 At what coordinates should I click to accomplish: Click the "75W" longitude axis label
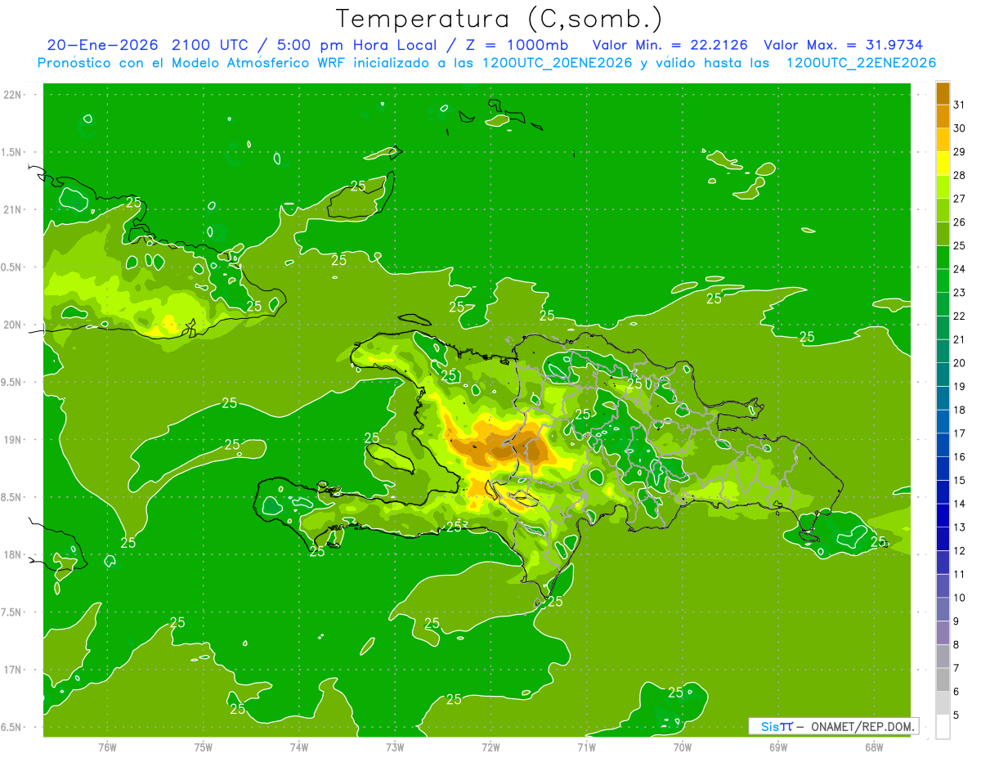click(x=204, y=747)
